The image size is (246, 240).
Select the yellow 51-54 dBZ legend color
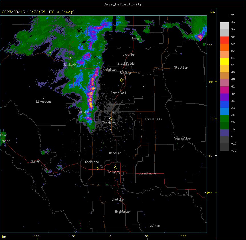point(224,62)
